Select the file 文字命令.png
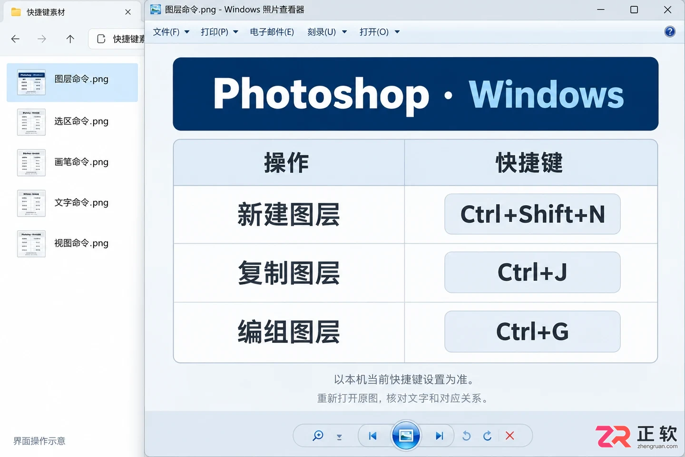685x457 pixels. pos(72,203)
